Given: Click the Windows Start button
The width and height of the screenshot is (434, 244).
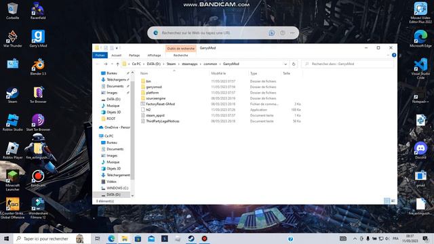Looking at the screenshot, I should pyautogui.click(x=6, y=239).
